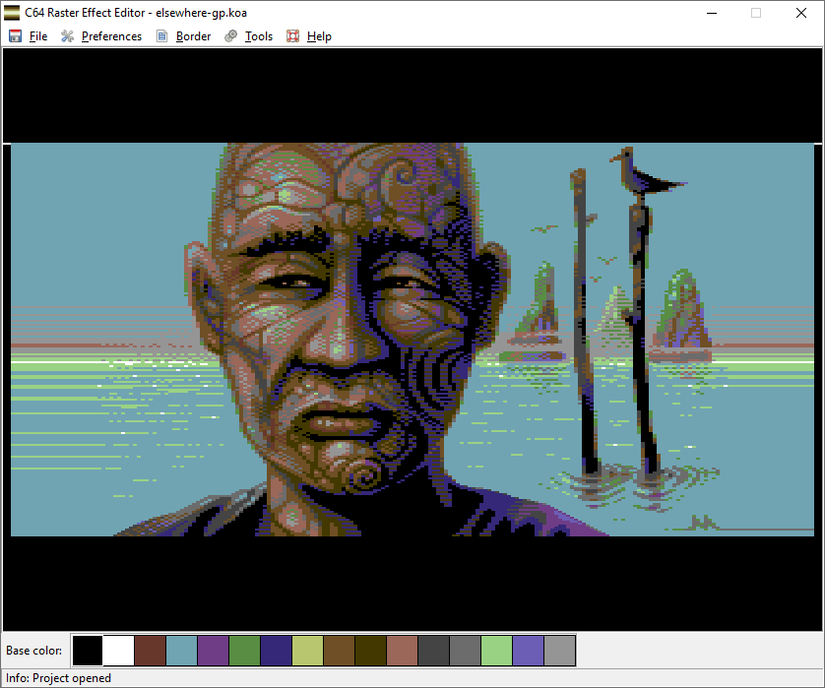Viewport: 825px width, 688px height.
Task: Select the yellow base color swatch
Action: [x=308, y=651]
